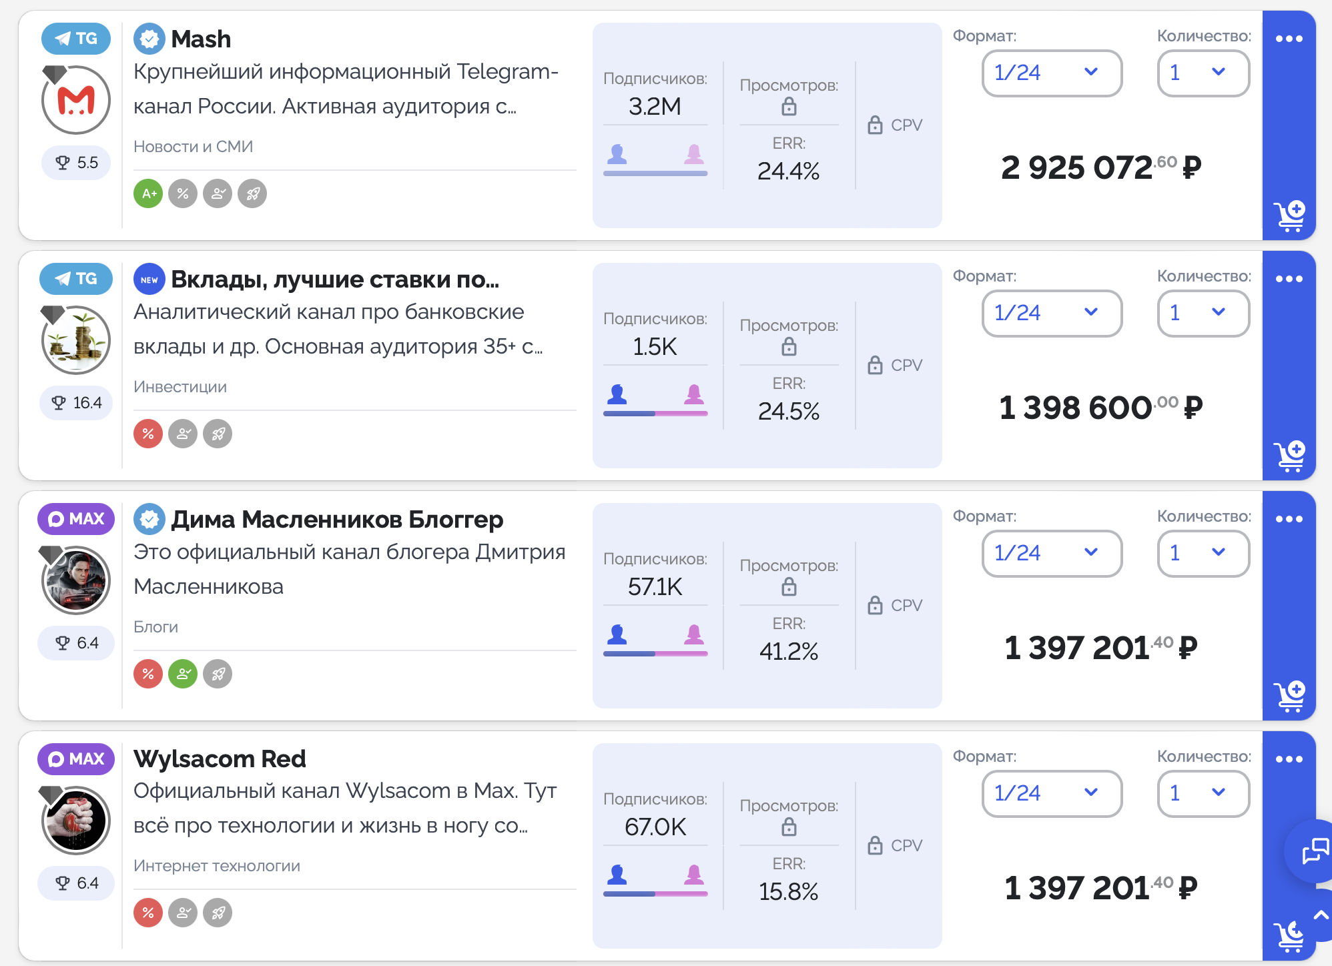Open the support chat bubble
The width and height of the screenshot is (1332, 966).
[1314, 851]
